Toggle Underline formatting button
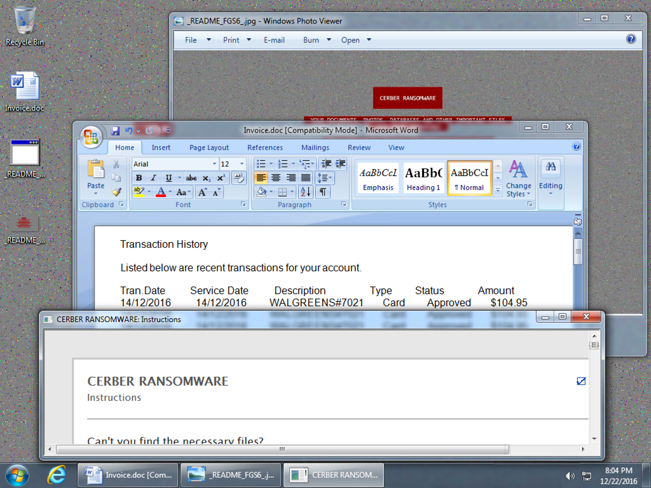The width and height of the screenshot is (651, 488). [168, 178]
